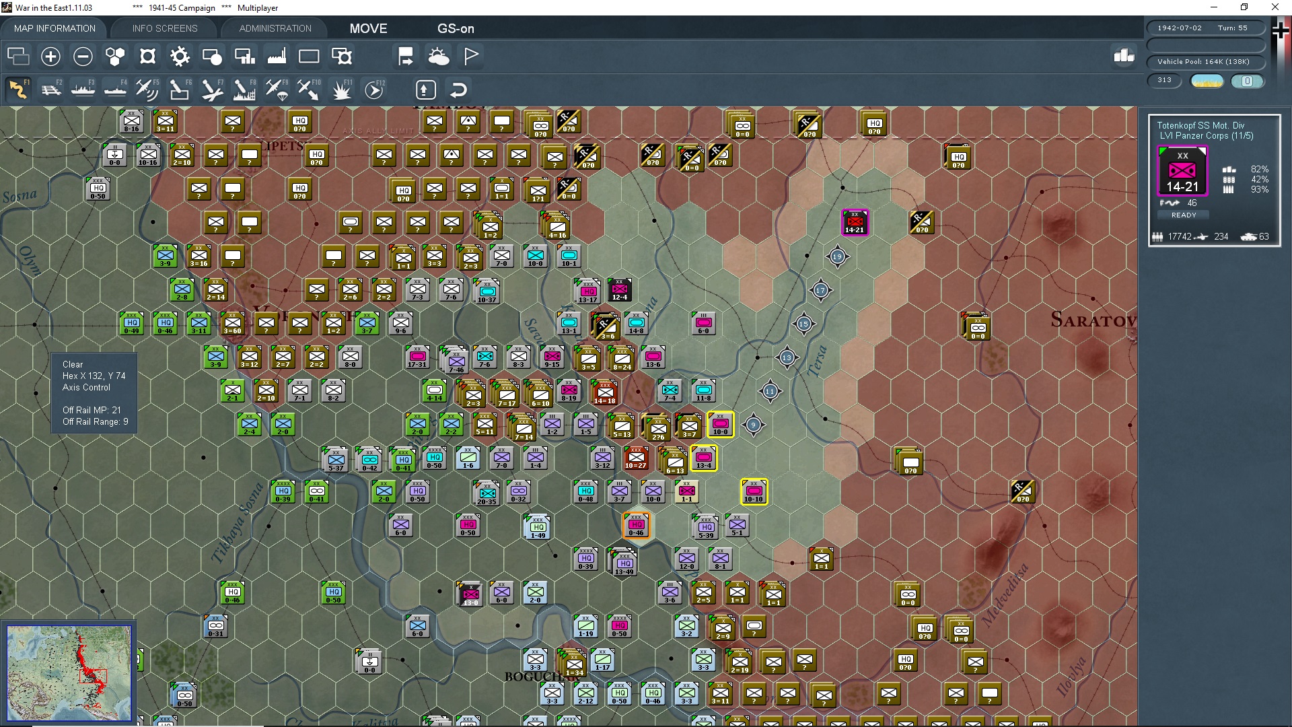Toggle the factory display icon
1292x727 pixels.
tap(277, 56)
